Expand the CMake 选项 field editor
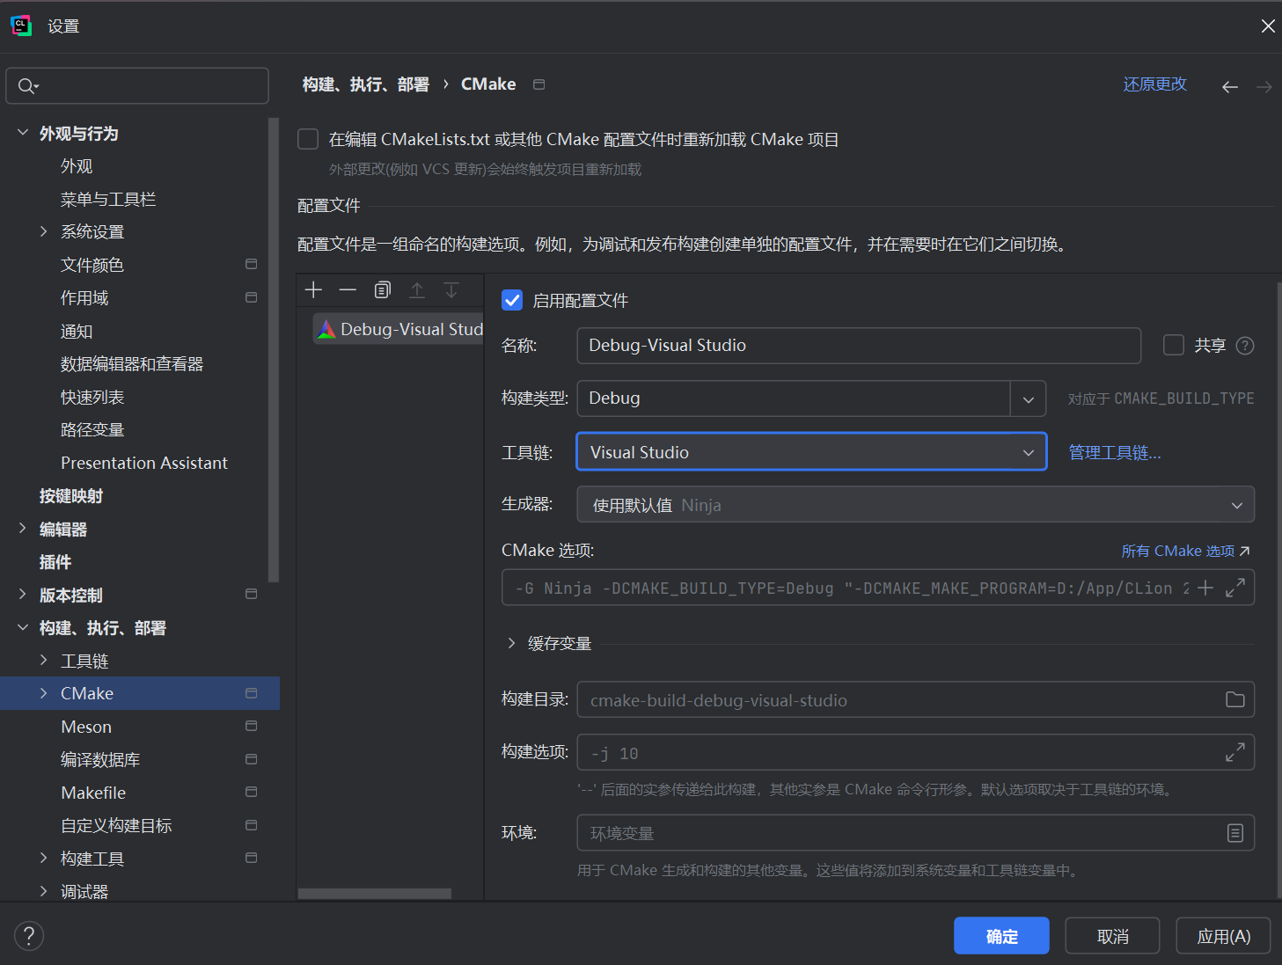 point(1235,588)
